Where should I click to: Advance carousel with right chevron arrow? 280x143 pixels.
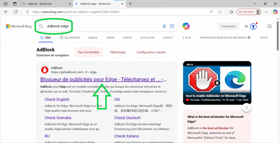(x=247, y=108)
